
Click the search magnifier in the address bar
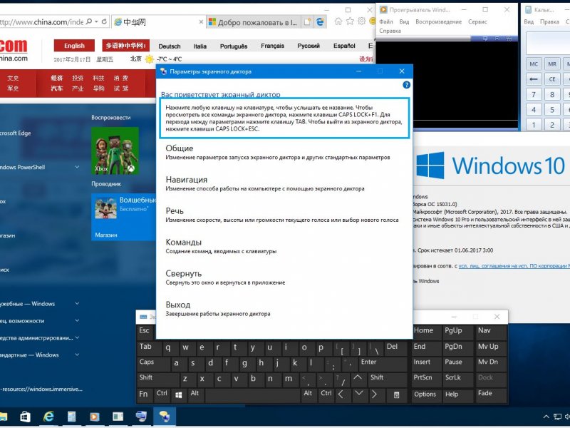click(89, 22)
